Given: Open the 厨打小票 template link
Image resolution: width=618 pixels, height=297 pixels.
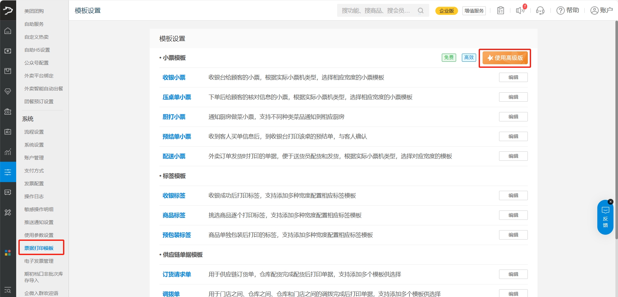Looking at the screenshot, I should (x=174, y=117).
